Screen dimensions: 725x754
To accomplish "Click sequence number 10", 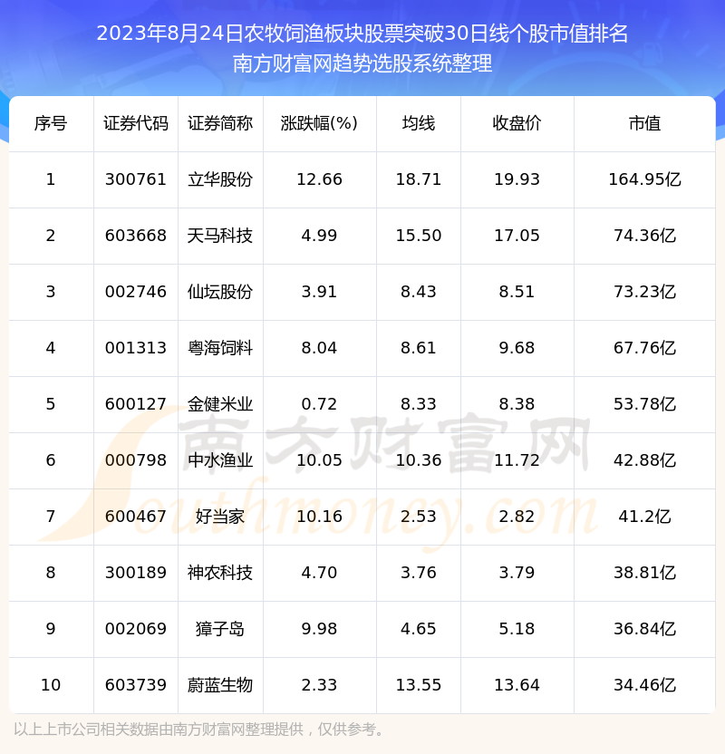I will 51,685.
